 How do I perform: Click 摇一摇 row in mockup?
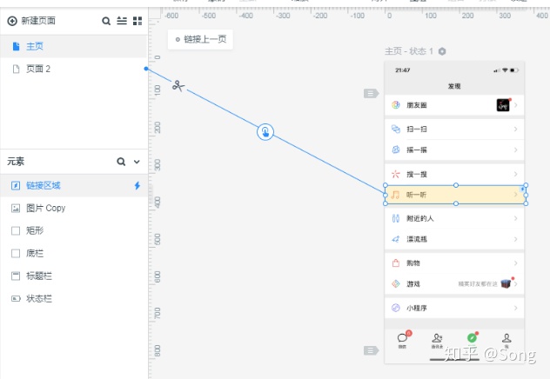[454, 150]
